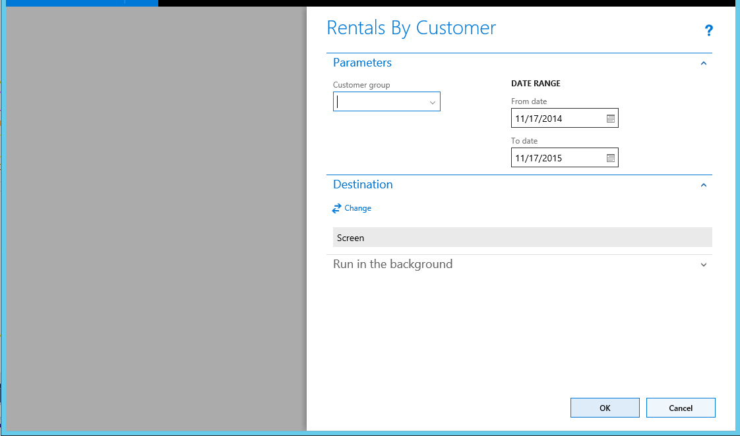The height and width of the screenshot is (436, 740).
Task: Expand Run in the background chevron
Action: coord(703,265)
